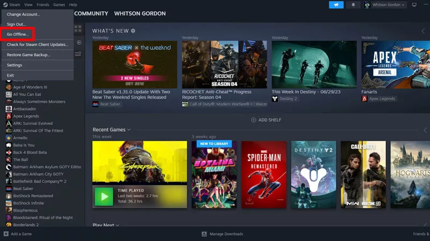
Task: Open the View menu
Action: click(x=28, y=5)
